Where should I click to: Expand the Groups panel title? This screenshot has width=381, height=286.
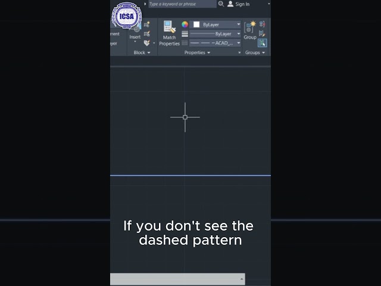[255, 52]
